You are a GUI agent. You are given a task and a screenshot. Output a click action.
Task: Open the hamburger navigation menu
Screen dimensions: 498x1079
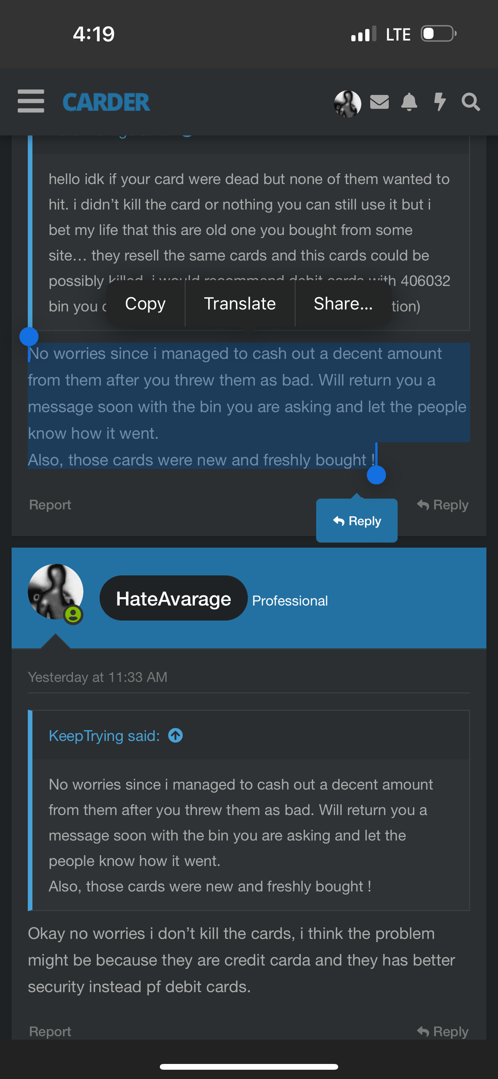[30, 101]
